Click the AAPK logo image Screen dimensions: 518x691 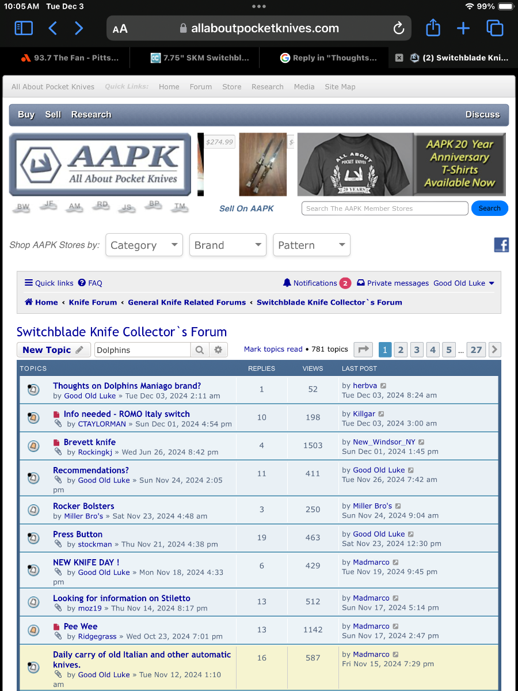pos(100,165)
